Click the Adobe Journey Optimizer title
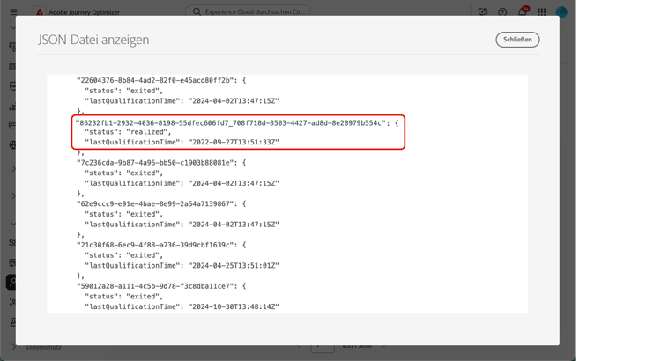The width and height of the screenshot is (661, 361). pos(84,12)
